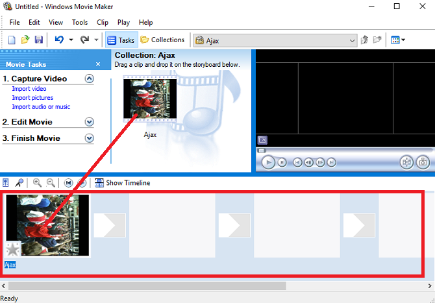Click the New Collection Folder icon
Screen dimensions: 435x303
(377, 40)
